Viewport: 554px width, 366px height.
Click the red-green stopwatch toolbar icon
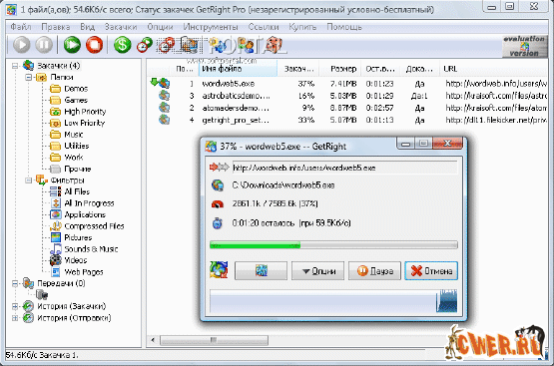145,45
